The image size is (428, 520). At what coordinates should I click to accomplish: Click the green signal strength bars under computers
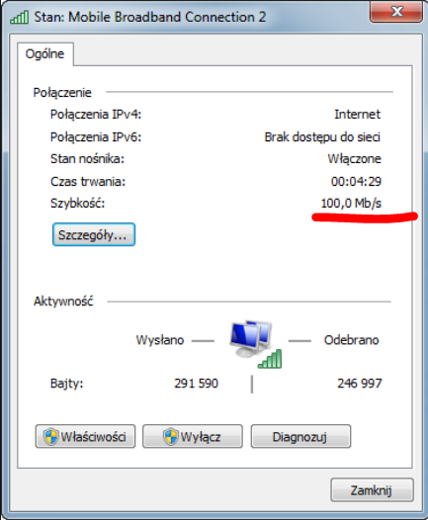click(270, 359)
